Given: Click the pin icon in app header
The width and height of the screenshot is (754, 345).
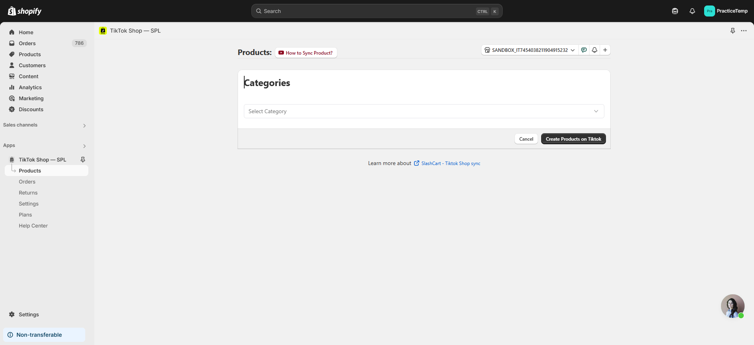Looking at the screenshot, I should coord(733,31).
